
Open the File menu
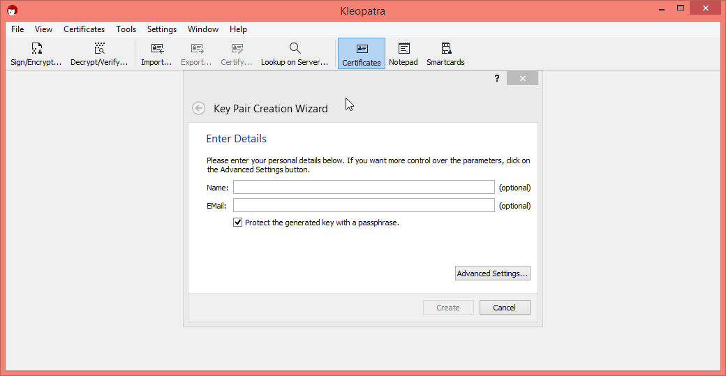[17, 29]
